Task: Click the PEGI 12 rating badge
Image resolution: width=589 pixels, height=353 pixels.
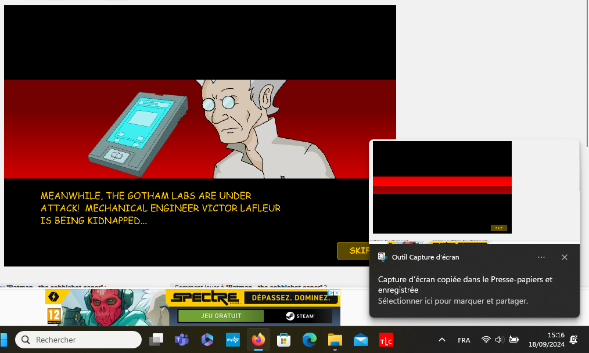Action: click(x=53, y=316)
